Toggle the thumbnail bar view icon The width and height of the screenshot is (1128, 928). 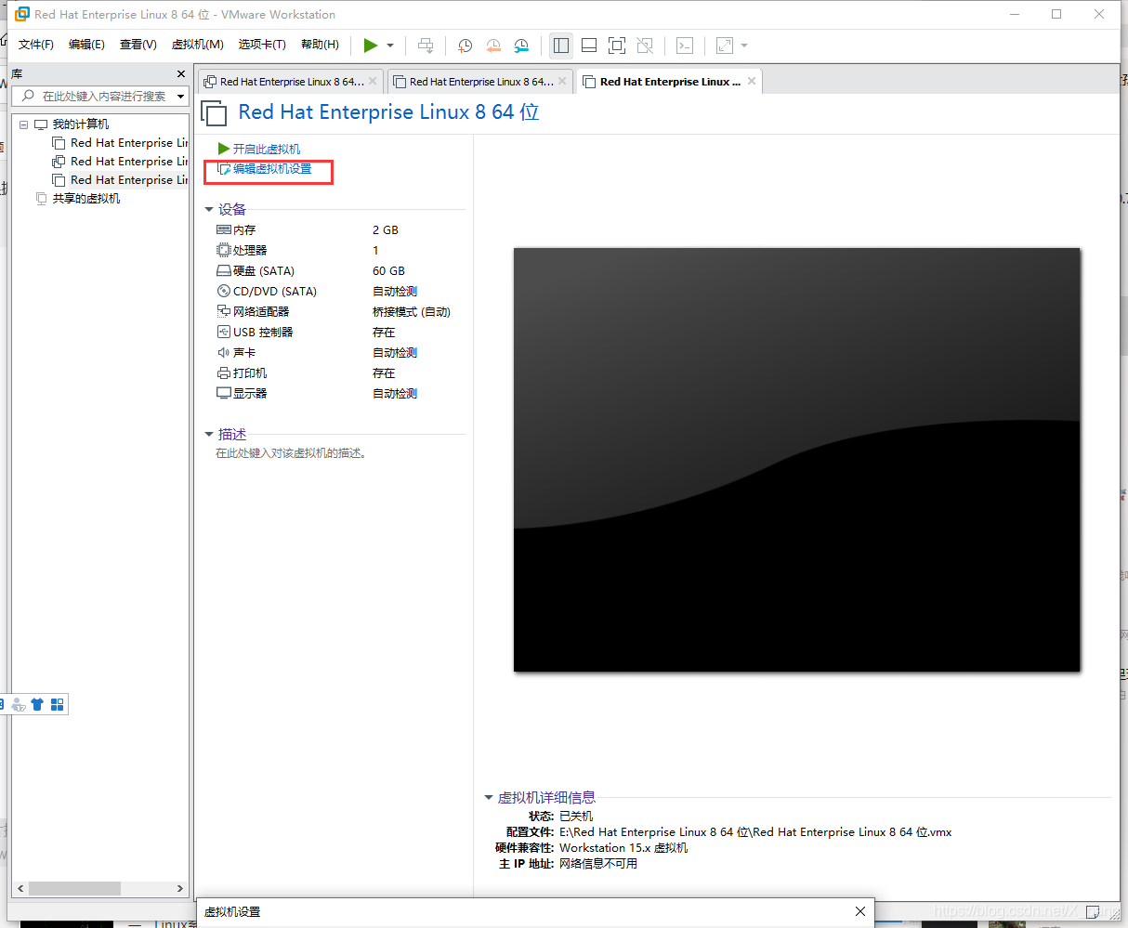coord(588,46)
